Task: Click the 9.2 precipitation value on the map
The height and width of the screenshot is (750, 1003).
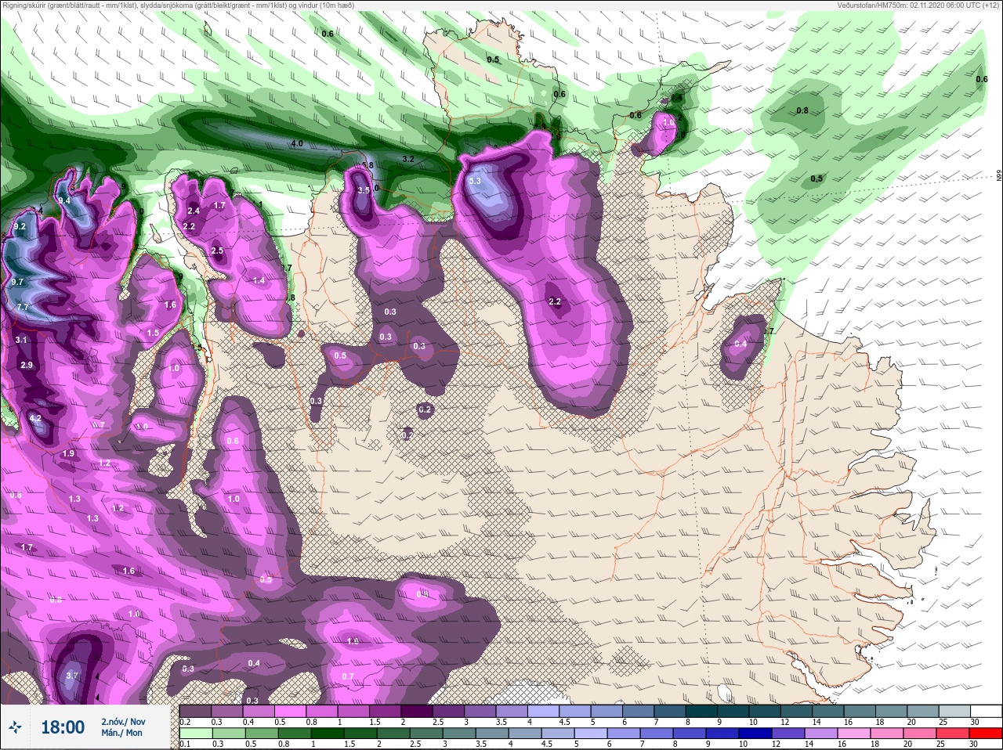Action: [x=20, y=227]
